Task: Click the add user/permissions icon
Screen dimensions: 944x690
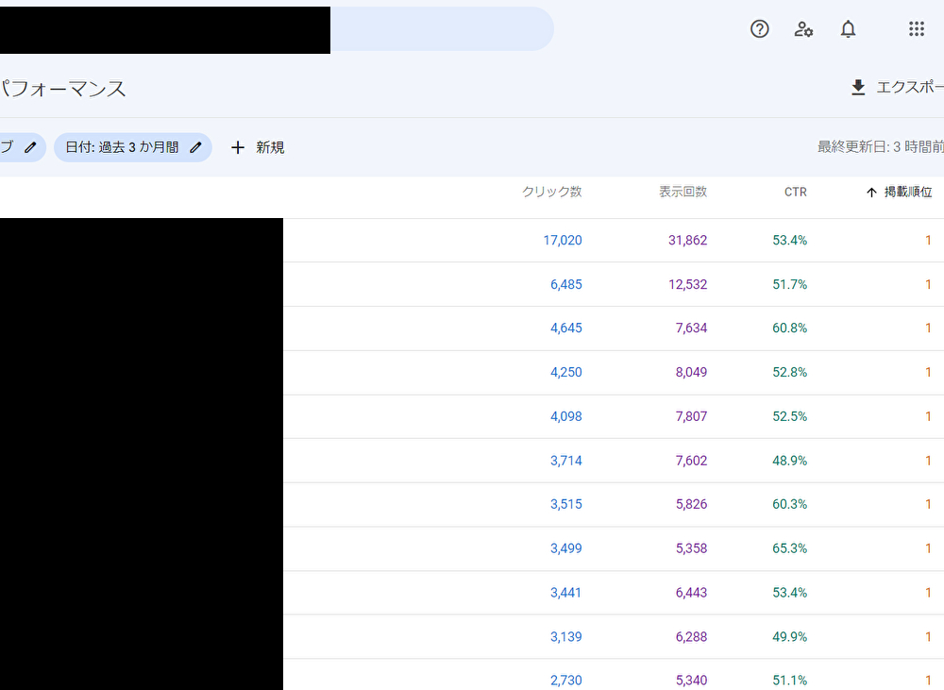Action: [803, 29]
